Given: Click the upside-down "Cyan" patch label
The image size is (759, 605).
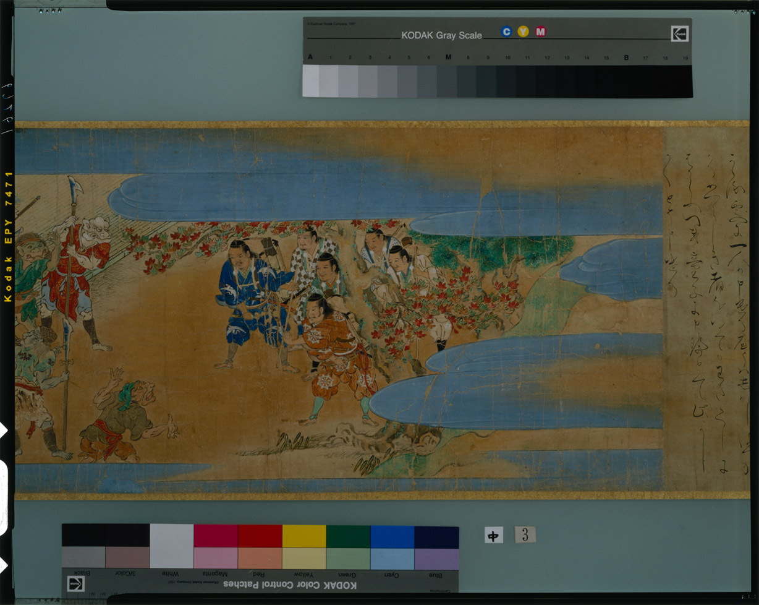Looking at the screenshot, I should coord(392,575).
